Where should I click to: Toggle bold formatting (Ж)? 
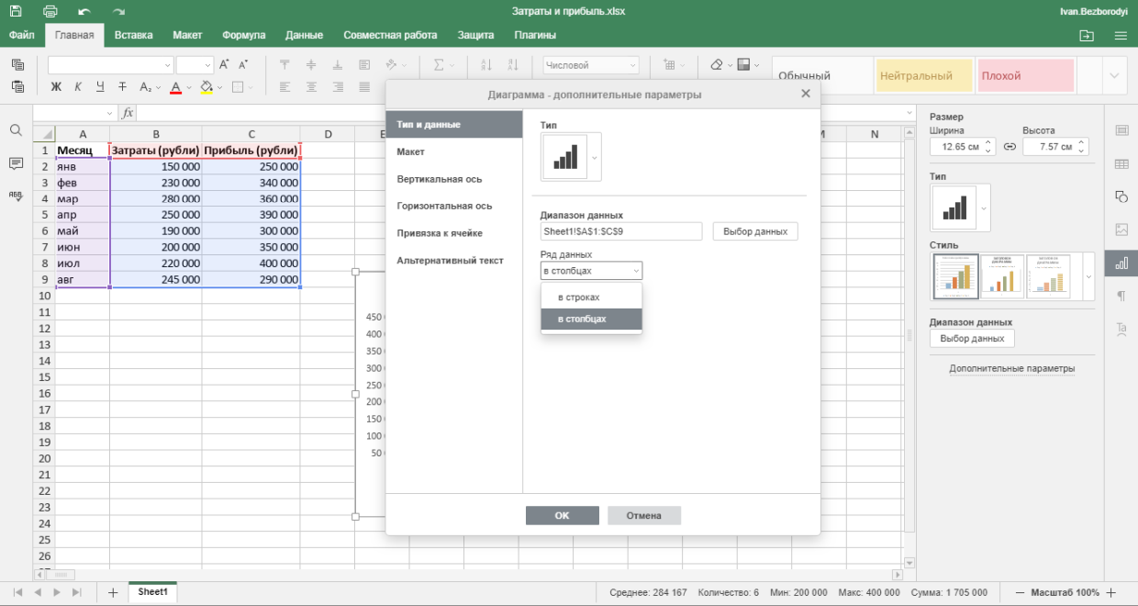click(56, 87)
